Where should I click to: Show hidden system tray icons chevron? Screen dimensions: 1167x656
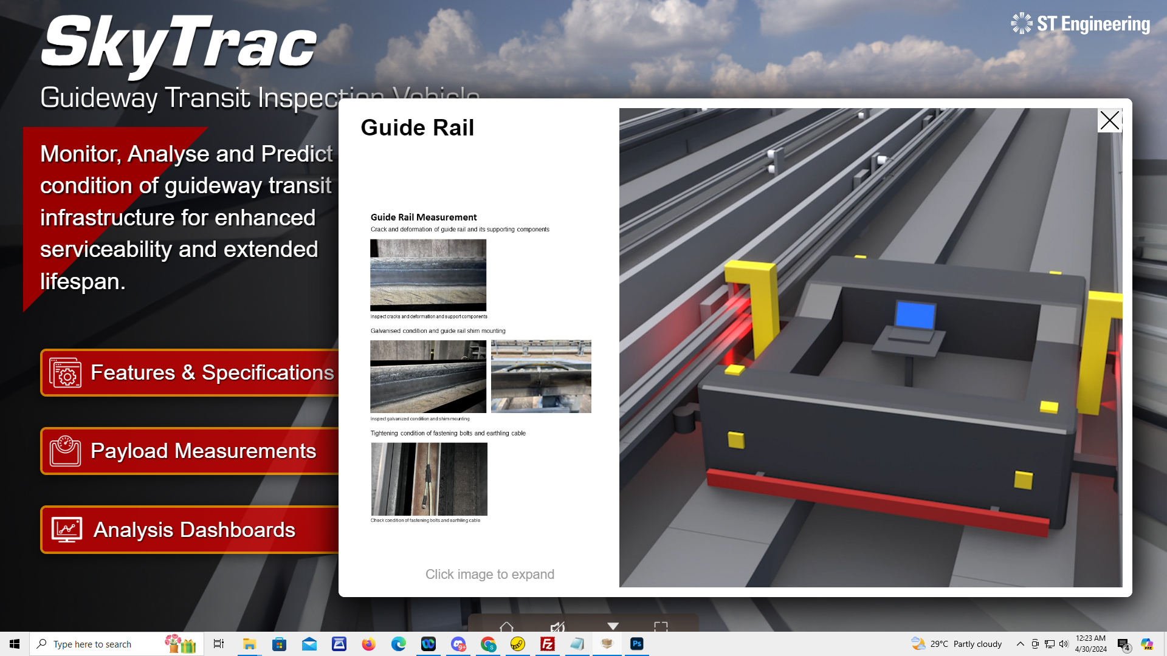(1021, 644)
